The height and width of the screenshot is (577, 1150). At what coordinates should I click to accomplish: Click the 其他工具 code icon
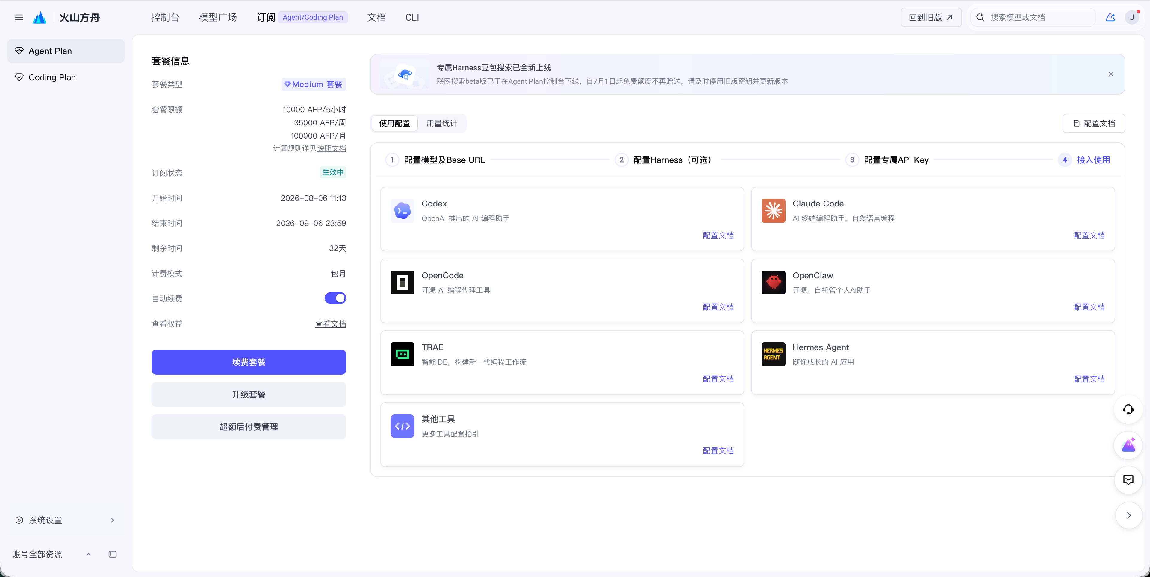click(x=402, y=426)
